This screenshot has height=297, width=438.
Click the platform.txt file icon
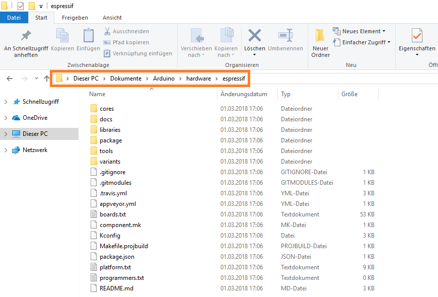[x=94, y=267]
